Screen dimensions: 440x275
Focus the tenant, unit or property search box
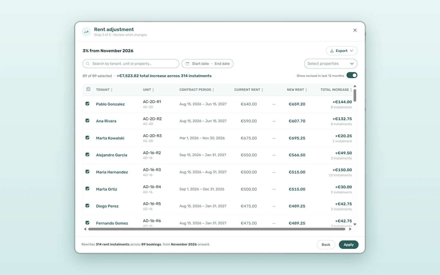pyautogui.click(x=131, y=64)
